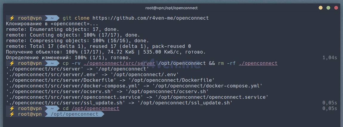Screen dimensions: 343x127
Task: Click the tilde directory segment on the git clone line
Action: coord(52,18)
